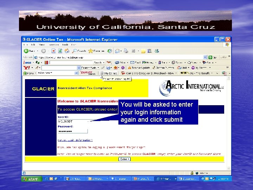Click the iWon Email envelope icon
The image size is (253, 190).
[x=135, y=62]
